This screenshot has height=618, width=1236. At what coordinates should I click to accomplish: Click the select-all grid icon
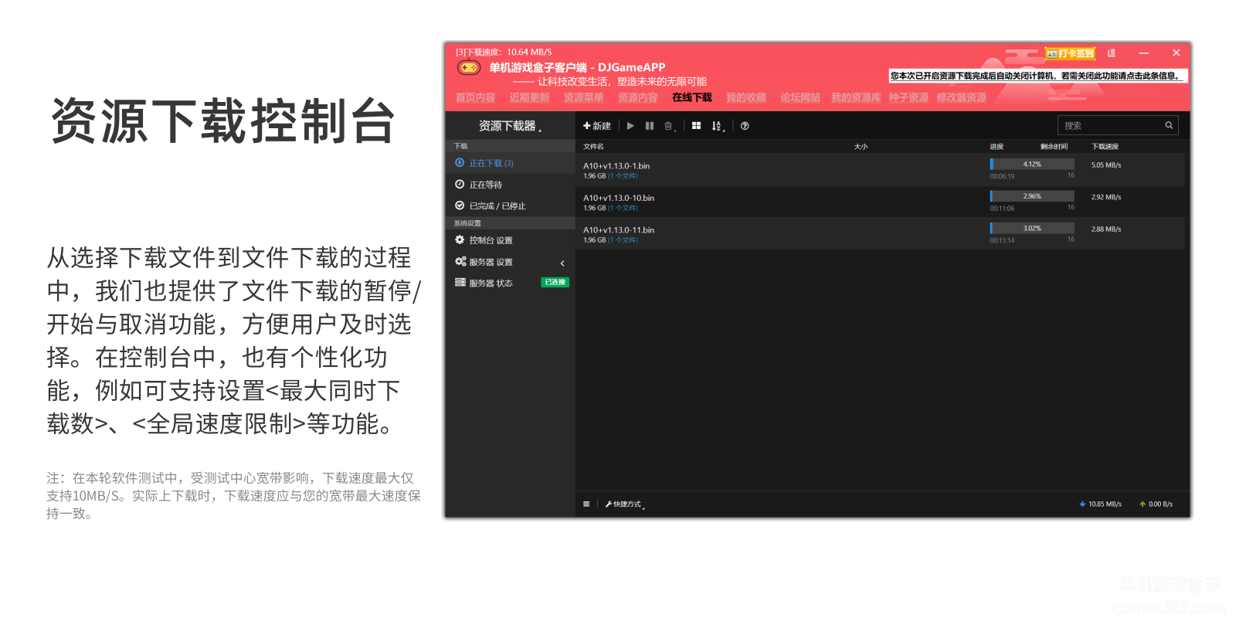[696, 126]
